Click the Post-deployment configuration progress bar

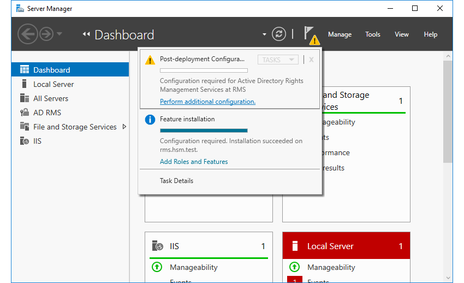(x=204, y=70)
